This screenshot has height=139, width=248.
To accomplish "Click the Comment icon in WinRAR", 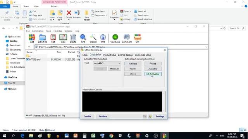I will point(127,39).
